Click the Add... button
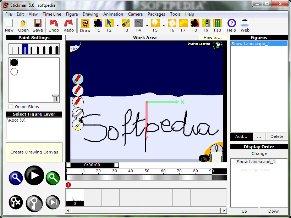 [241, 136]
